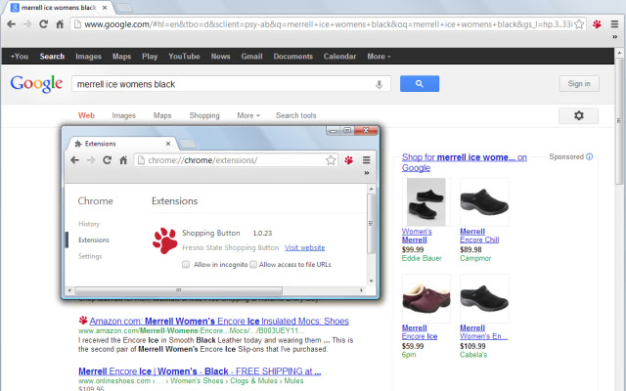
Task: Select Settings in Chrome sidebar
Action: (x=90, y=256)
